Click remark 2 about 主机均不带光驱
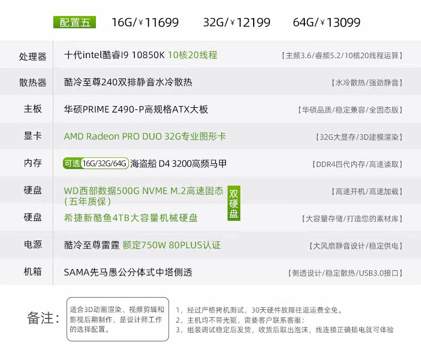Viewport: 421px width, 352px height. [240, 320]
